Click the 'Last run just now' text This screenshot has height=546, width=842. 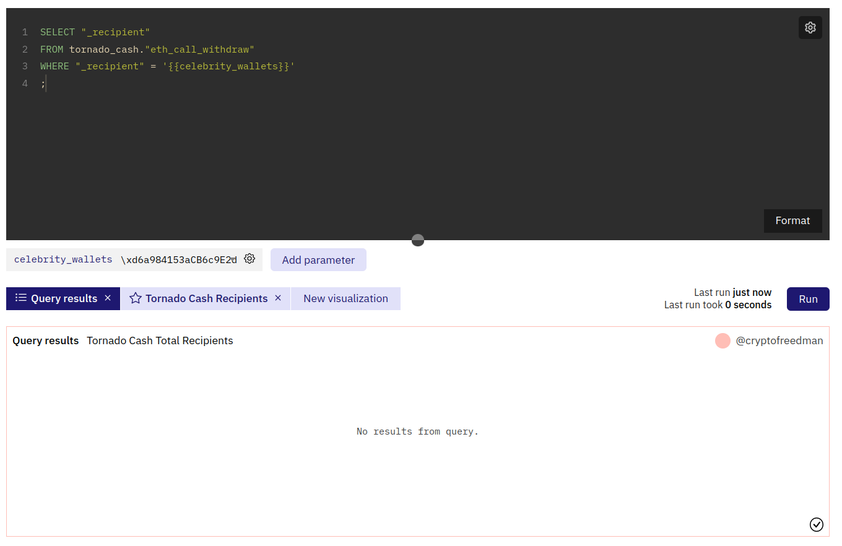pos(732,293)
